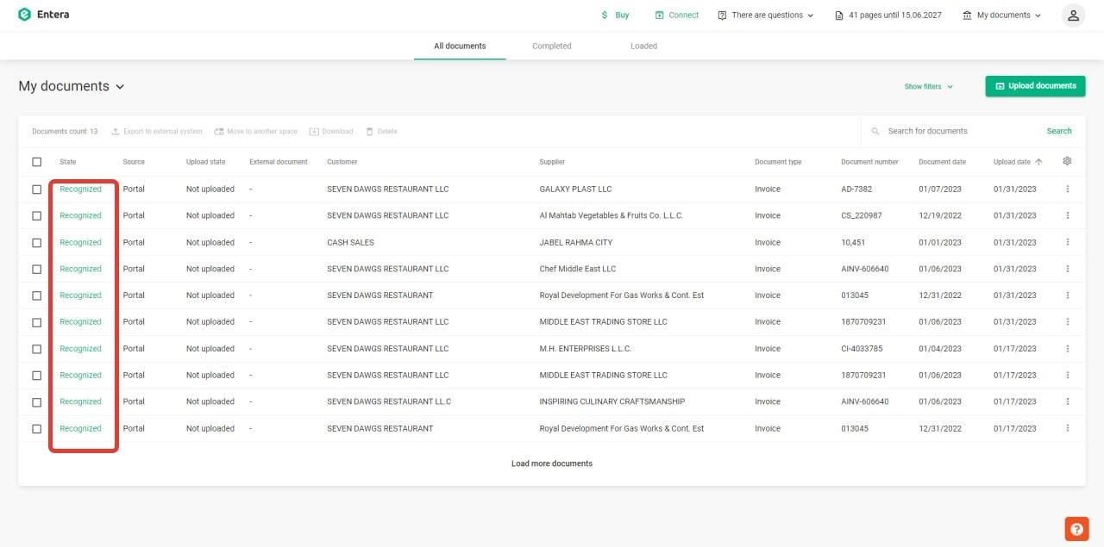
Task: Open row menu for invoice AD-7382
Action: pyautogui.click(x=1068, y=189)
